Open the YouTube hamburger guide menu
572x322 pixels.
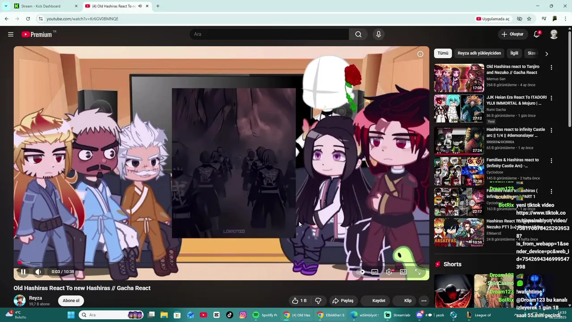point(11,34)
